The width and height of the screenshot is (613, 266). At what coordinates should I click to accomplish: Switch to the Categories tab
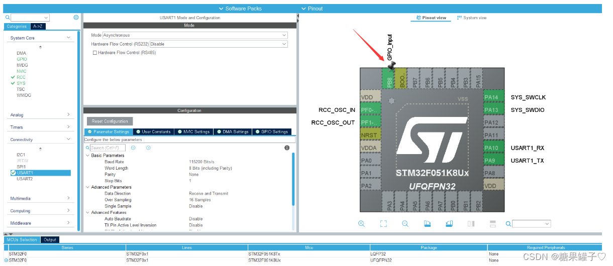[17, 27]
